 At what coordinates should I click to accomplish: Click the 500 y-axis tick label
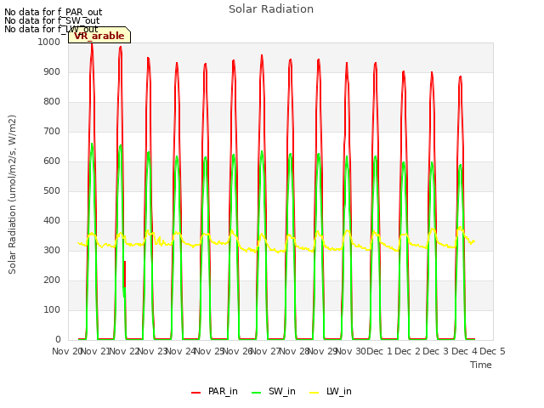tap(52, 190)
